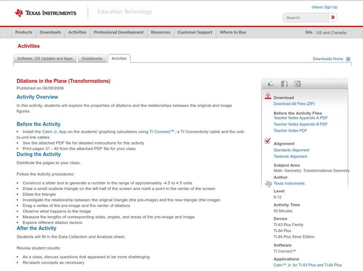The width and height of the screenshot is (363, 271).
Task: Select the Activities tab
Action: (x=119, y=58)
